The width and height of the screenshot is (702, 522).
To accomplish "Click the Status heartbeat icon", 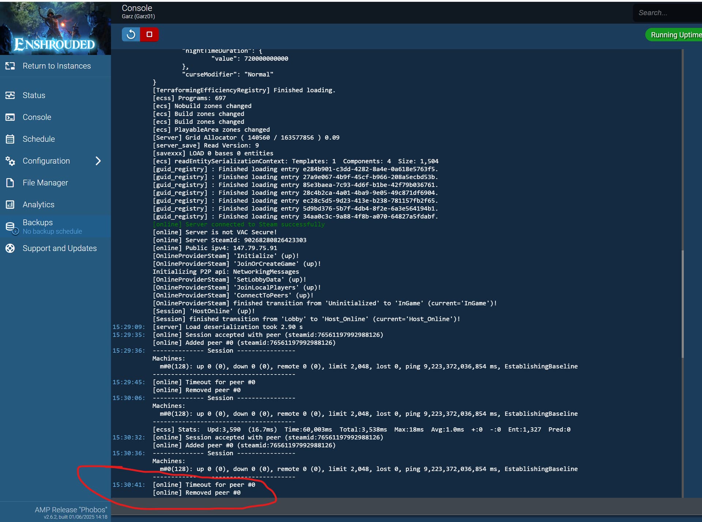I will click(10, 95).
